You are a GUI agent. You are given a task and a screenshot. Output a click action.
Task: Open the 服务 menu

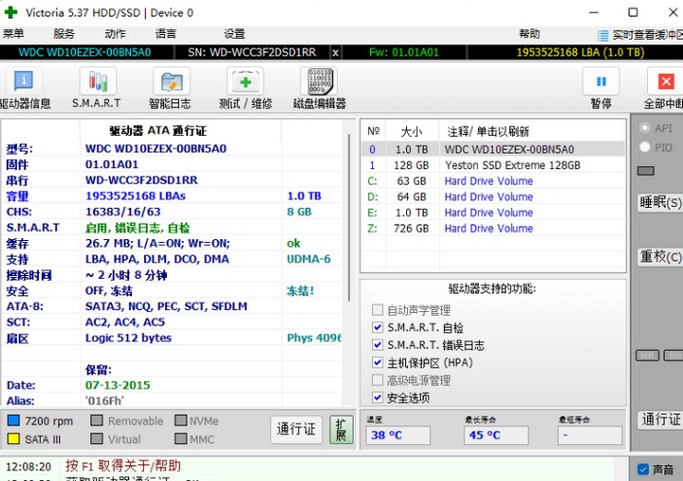(65, 33)
